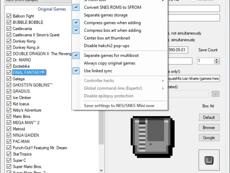Toggle the Donkey Kong checkbox
Viewport: 230px width, 173px height.
coord(9,41)
